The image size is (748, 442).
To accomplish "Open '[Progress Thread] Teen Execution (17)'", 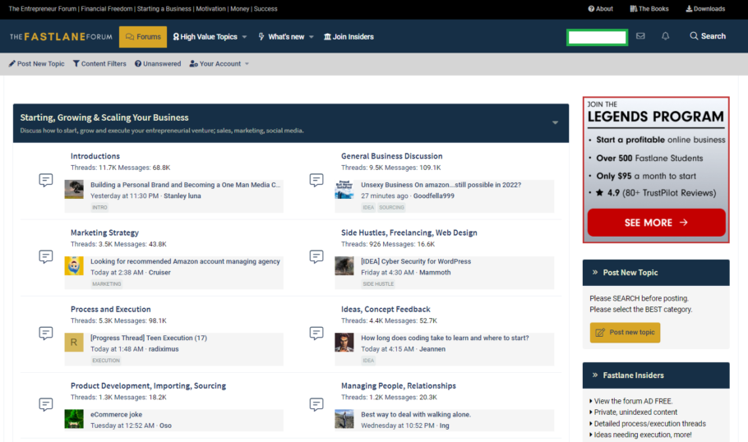I will coord(149,338).
